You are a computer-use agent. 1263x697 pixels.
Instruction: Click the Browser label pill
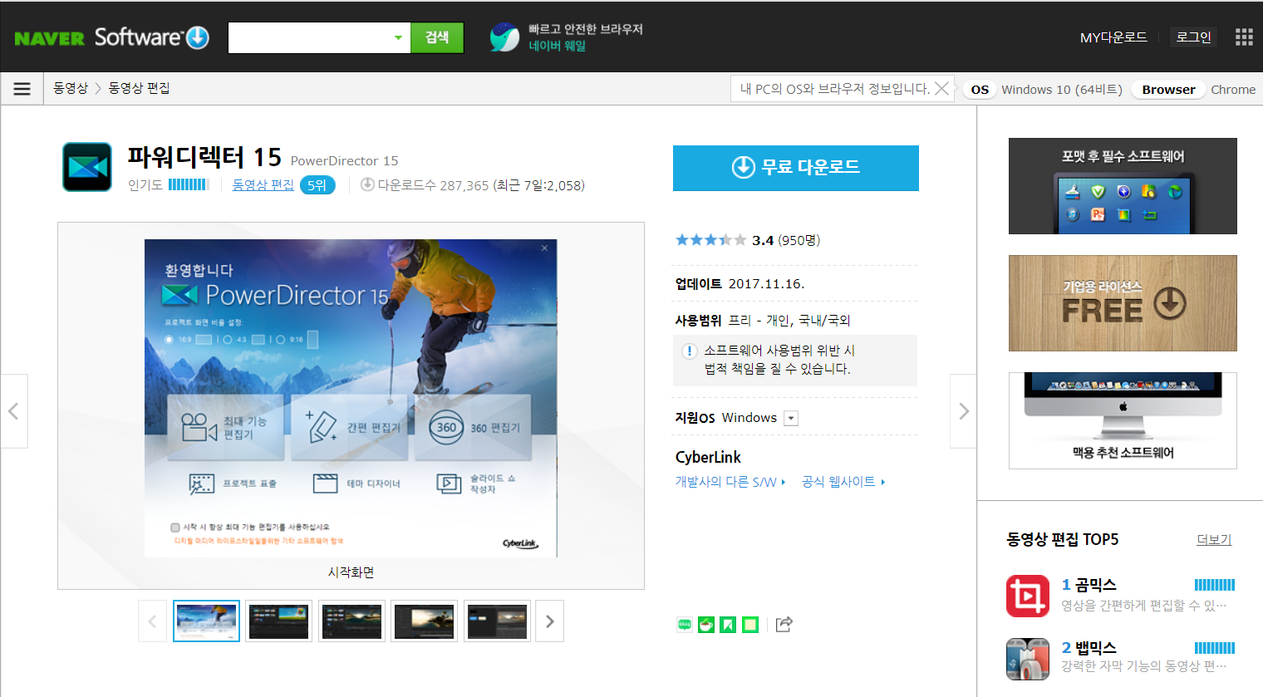(x=1168, y=90)
